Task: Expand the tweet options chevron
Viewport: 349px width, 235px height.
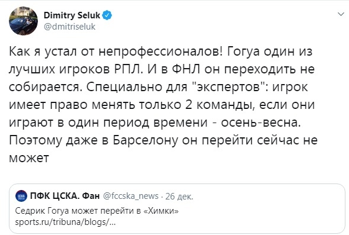Action: coord(341,14)
